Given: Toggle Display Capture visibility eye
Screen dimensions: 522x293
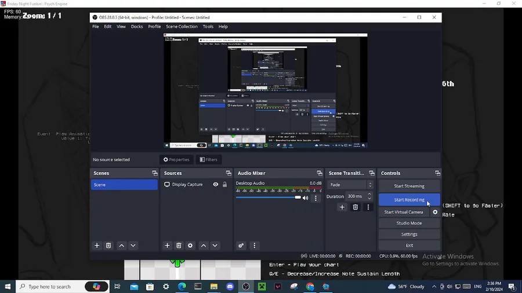Looking at the screenshot, I should click(216, 184).
